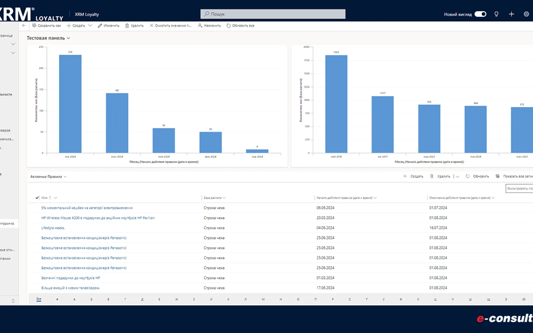The image size is (533, 333).
Task: Click the back arrow in the command bar
Action: [24, 25]
